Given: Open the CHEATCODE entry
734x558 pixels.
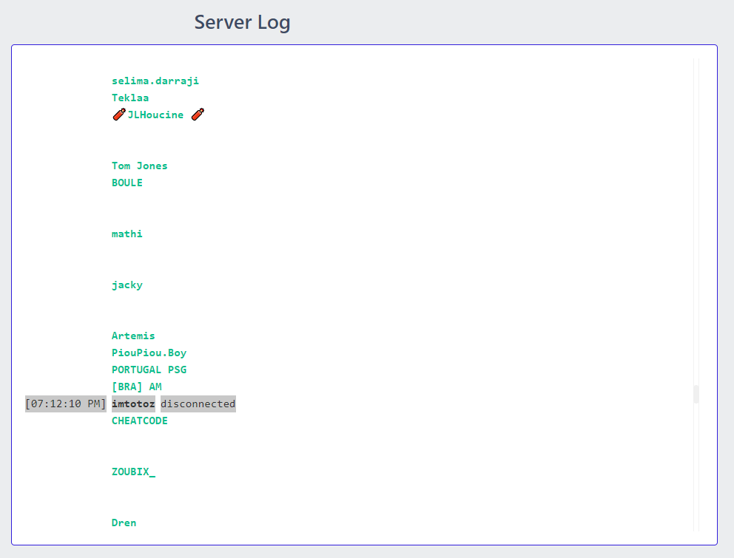Looking at the screenshot, I should tap(139, 421).
